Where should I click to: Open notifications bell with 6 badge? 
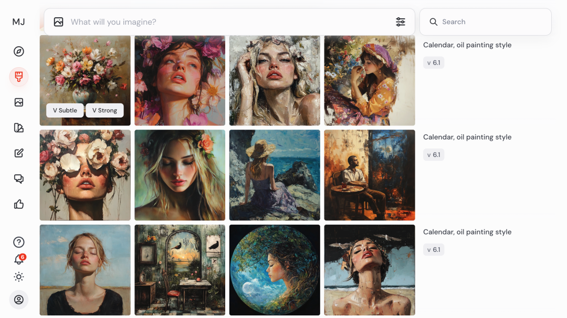point(19,259)
